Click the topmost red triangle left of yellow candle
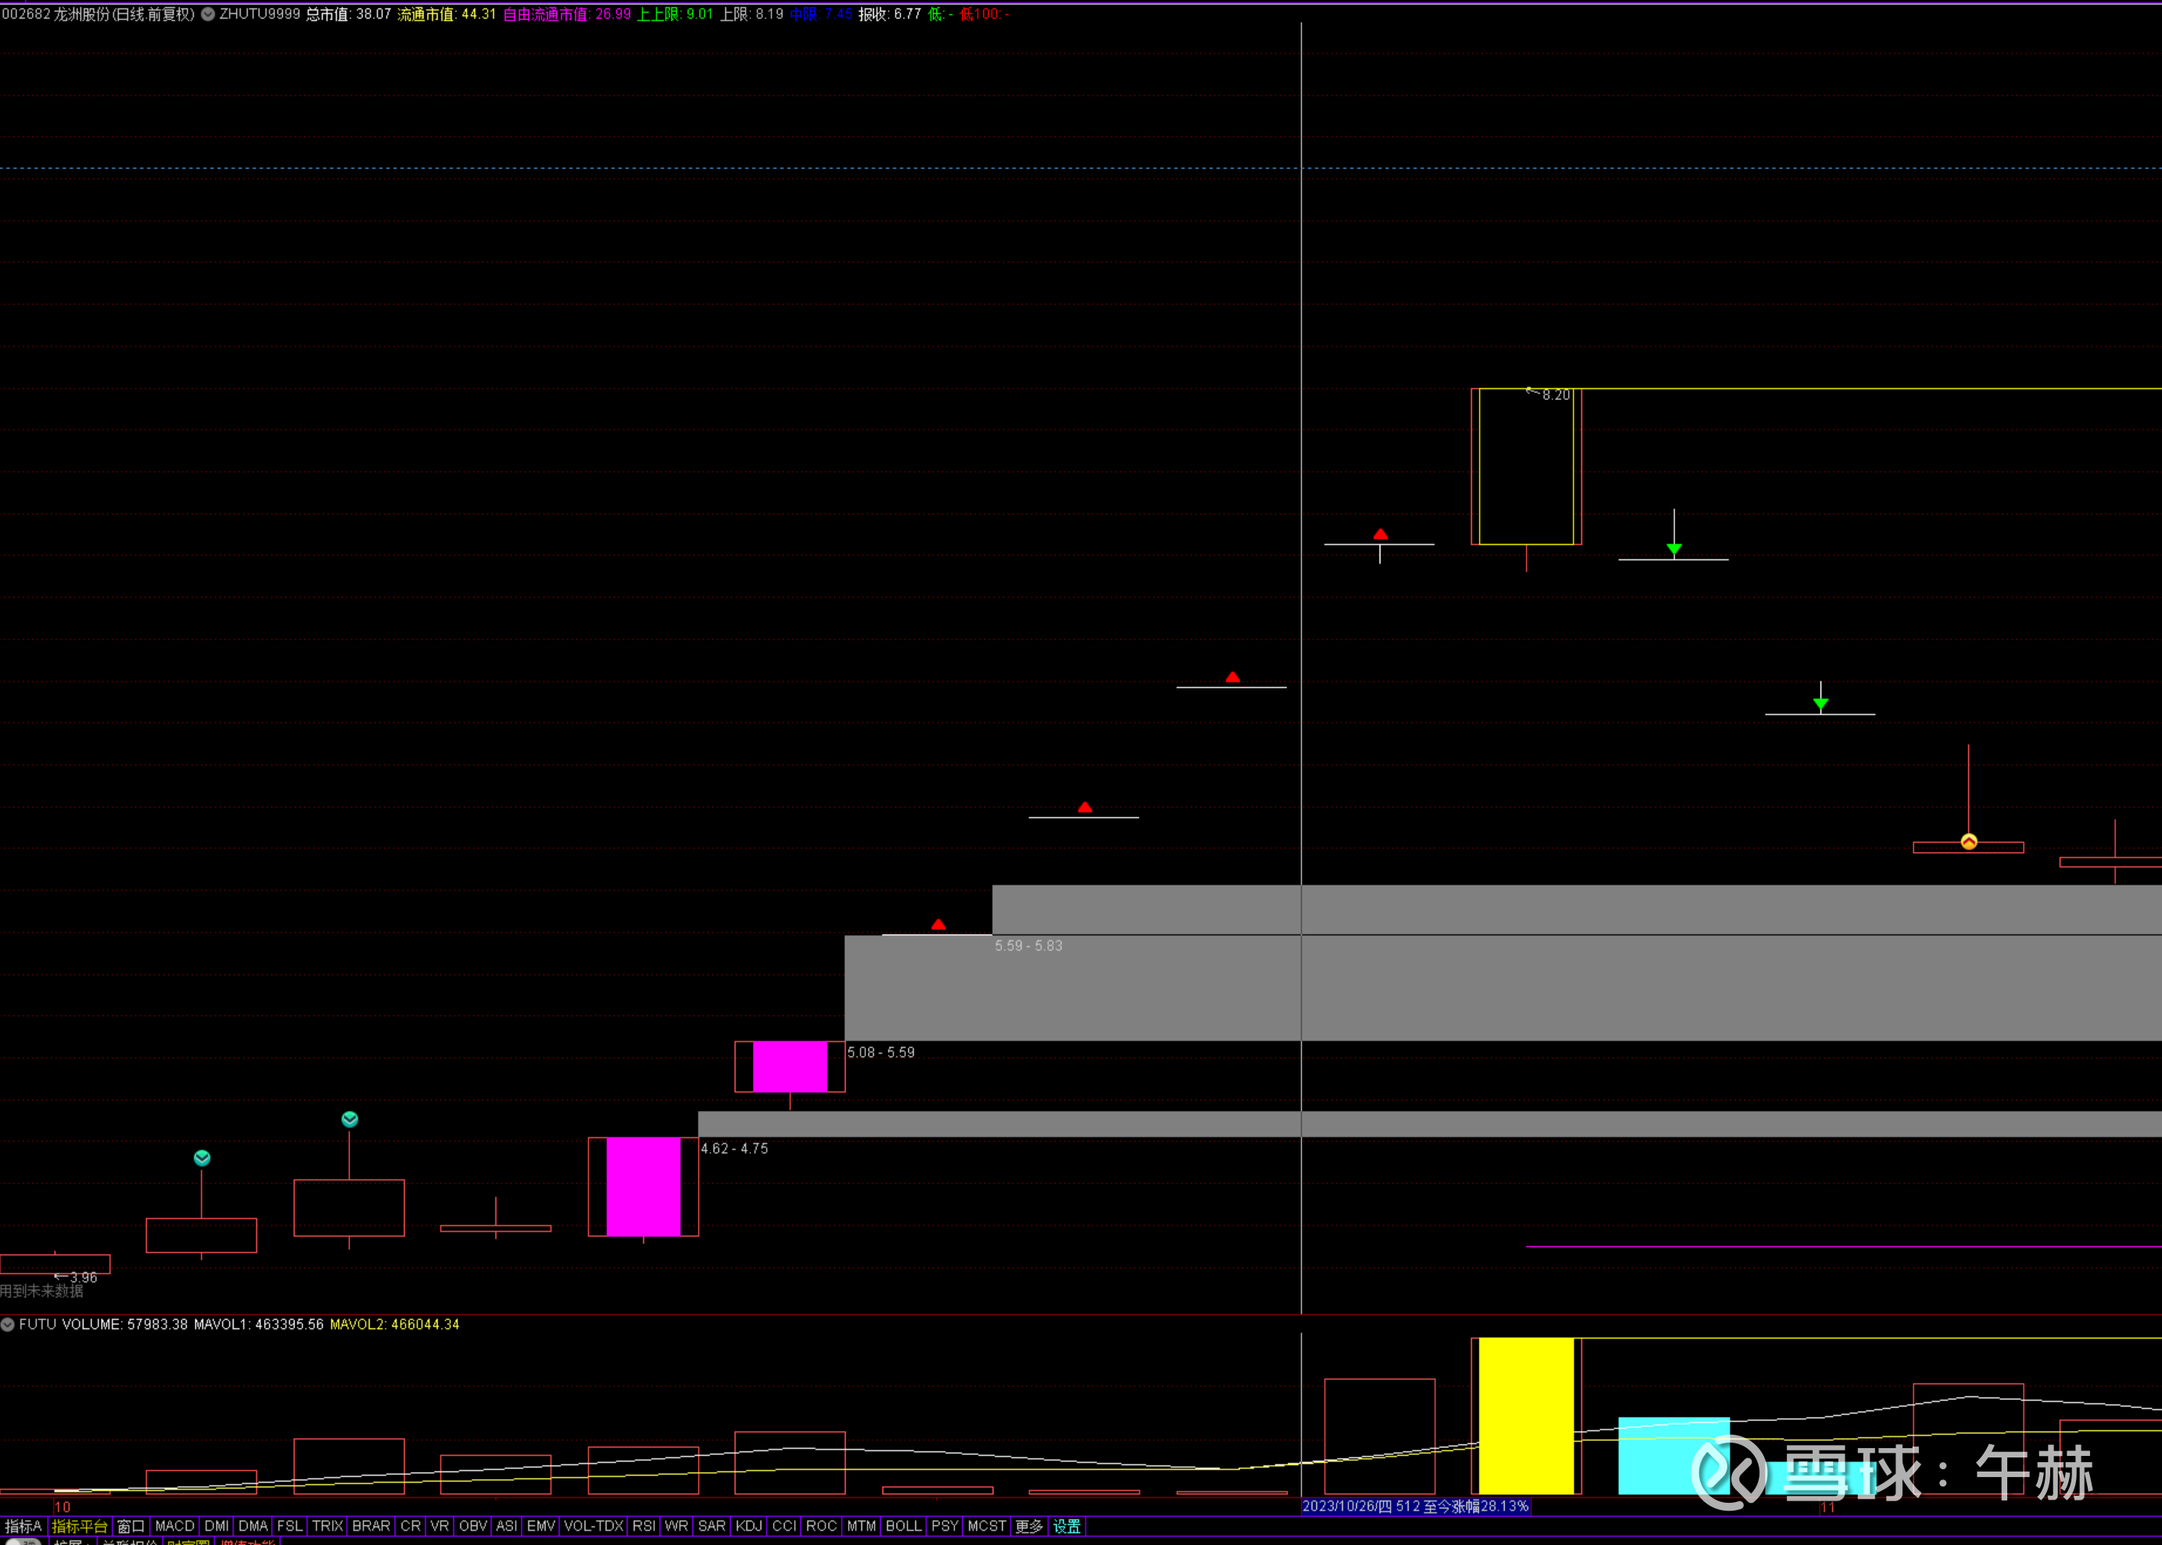 coord(1380,535)
